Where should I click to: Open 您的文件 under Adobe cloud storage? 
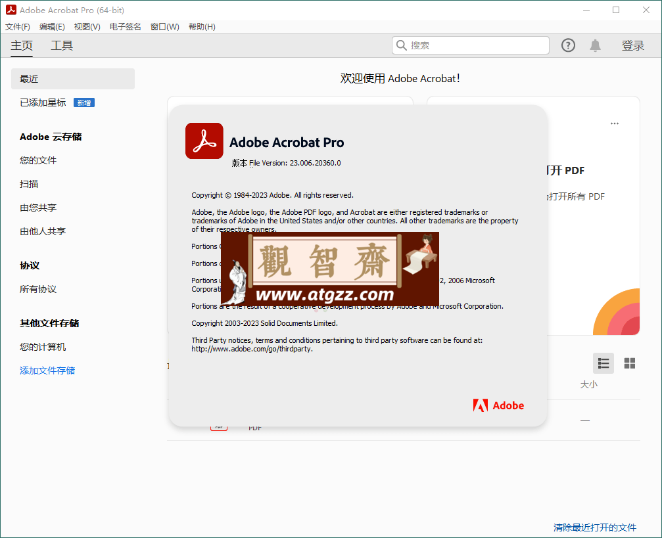click(38, 160)
